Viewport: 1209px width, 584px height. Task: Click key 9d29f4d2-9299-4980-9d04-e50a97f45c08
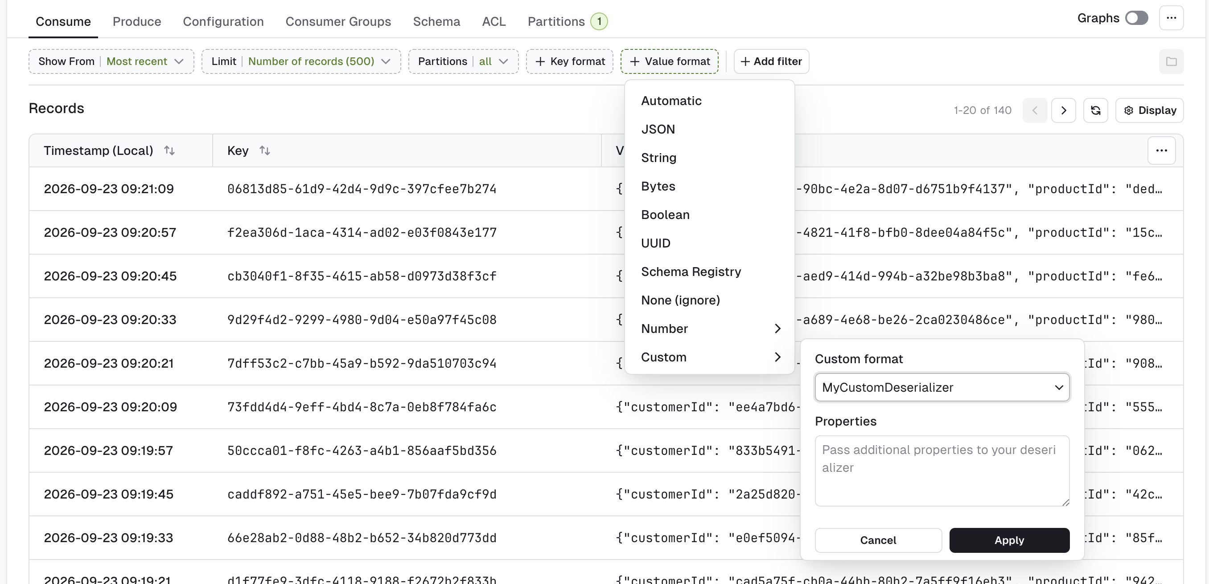(362, 320)
